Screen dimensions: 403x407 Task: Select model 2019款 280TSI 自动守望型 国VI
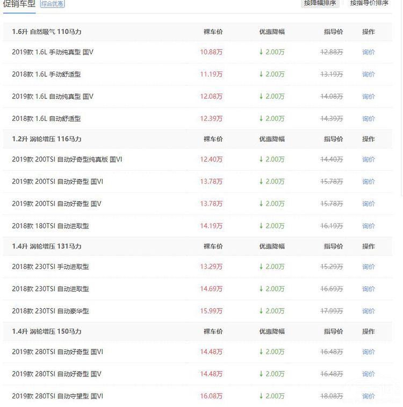point(57,396)
